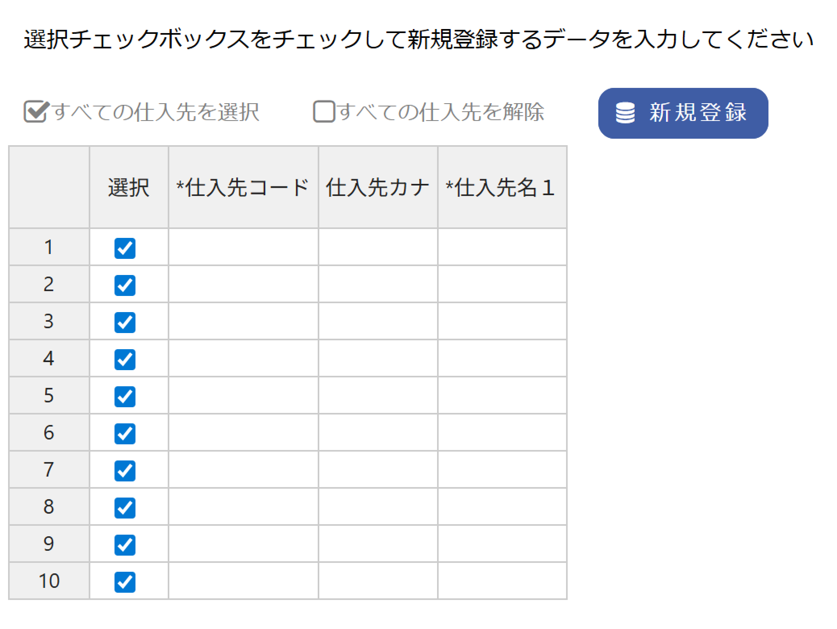Click the 仕入先コード input field in row 1

[x=242, y=249]
